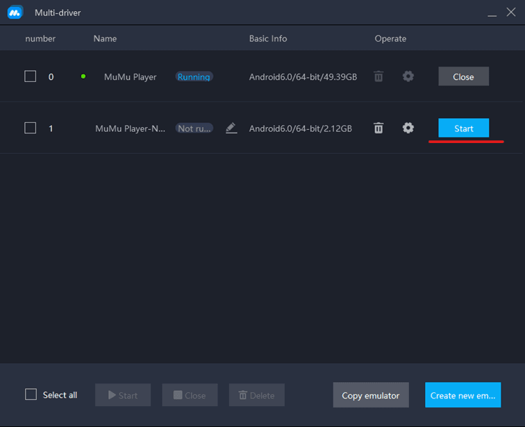Screen dimensions: 525x427
Task: Click the Create new emulator button
Action: (x=462, y=395)
